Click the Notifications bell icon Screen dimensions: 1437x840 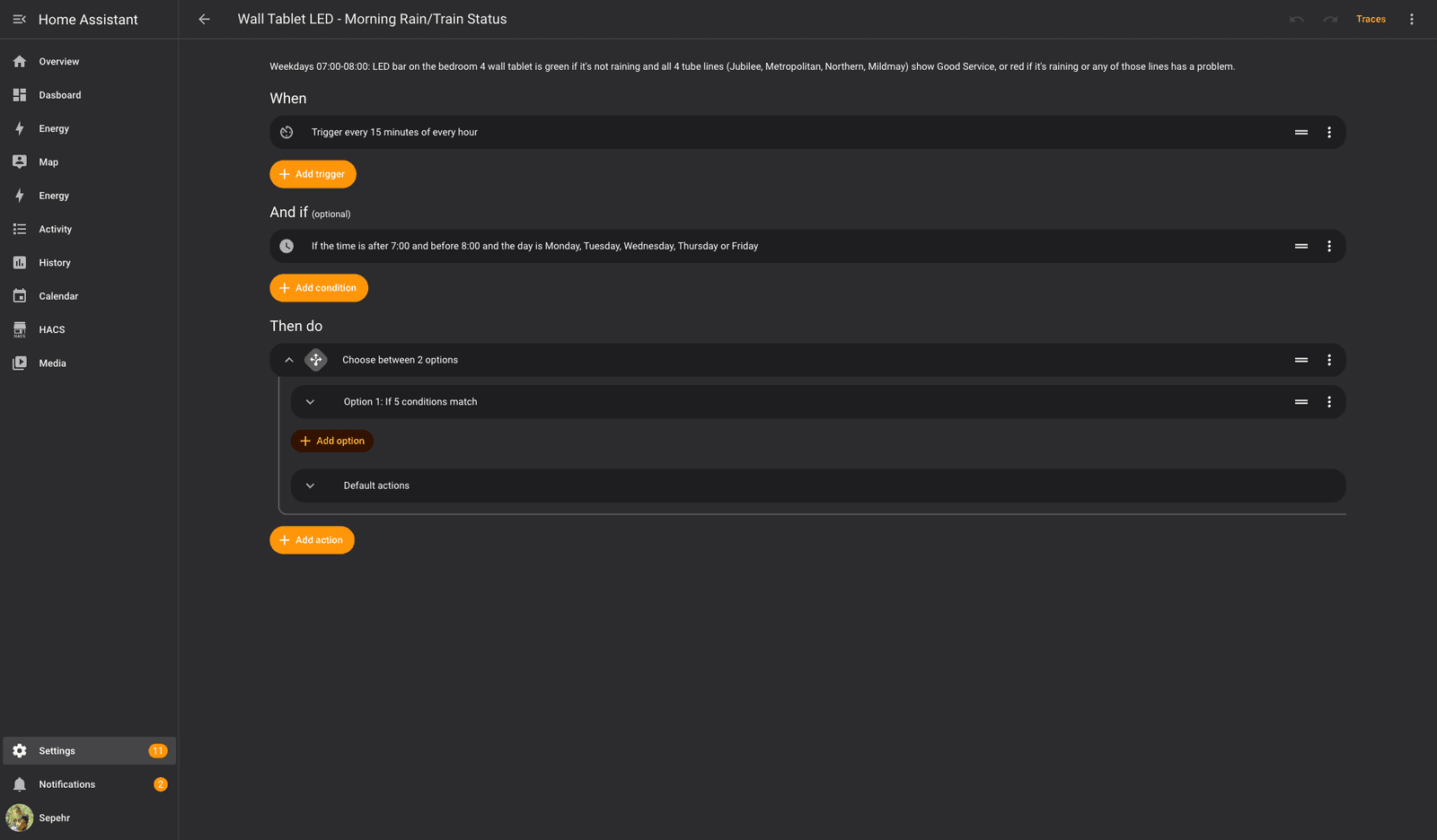coord(20,784)
